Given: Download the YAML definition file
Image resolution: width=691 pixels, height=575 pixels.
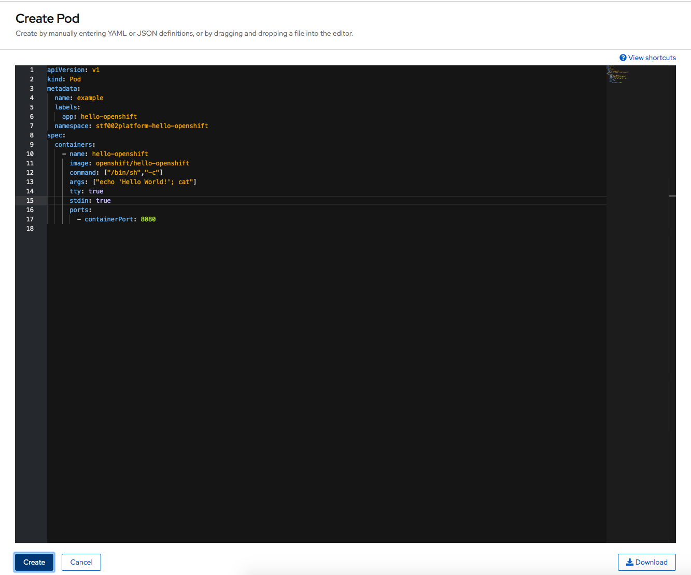Looking at the screenshot, I should 646,562.
